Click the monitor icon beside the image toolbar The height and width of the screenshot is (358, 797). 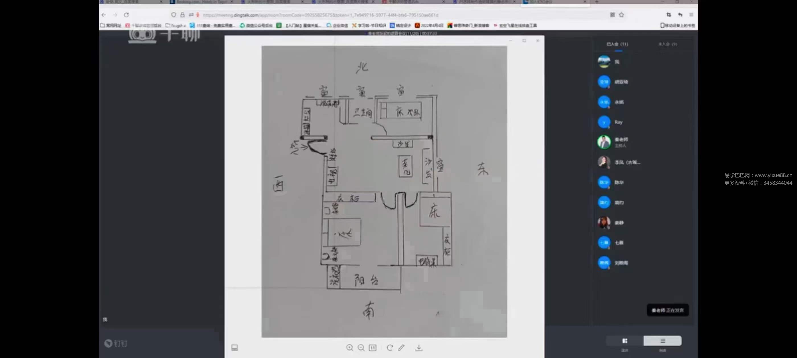235,347
